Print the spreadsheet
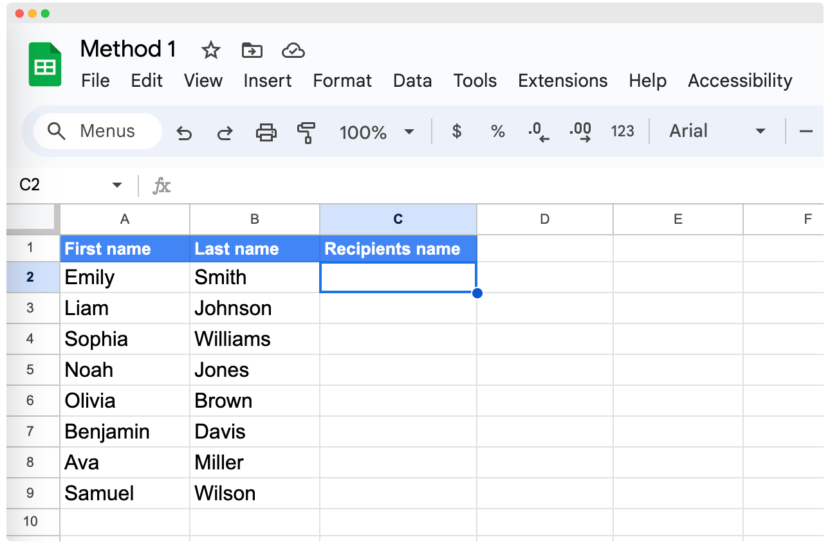This screenshot has width=830, height=544. pyautogui.click(x=266, y=132)
